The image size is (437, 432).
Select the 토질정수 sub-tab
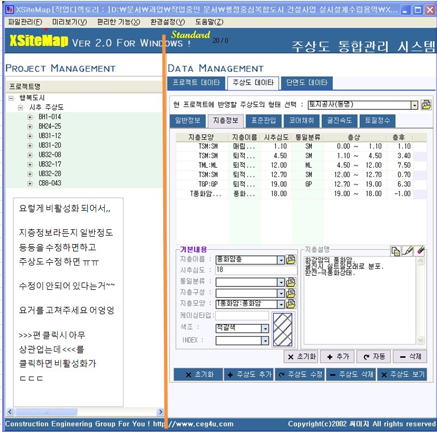(x=377, y=120)
